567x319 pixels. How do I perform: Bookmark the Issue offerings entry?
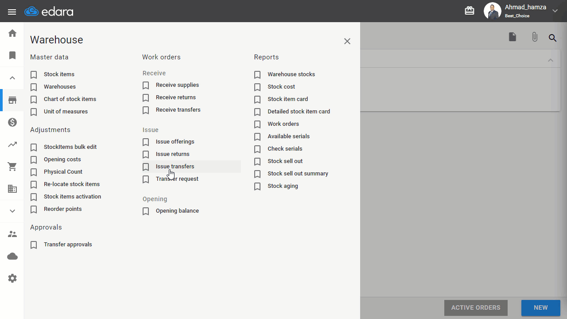(146, 142)
